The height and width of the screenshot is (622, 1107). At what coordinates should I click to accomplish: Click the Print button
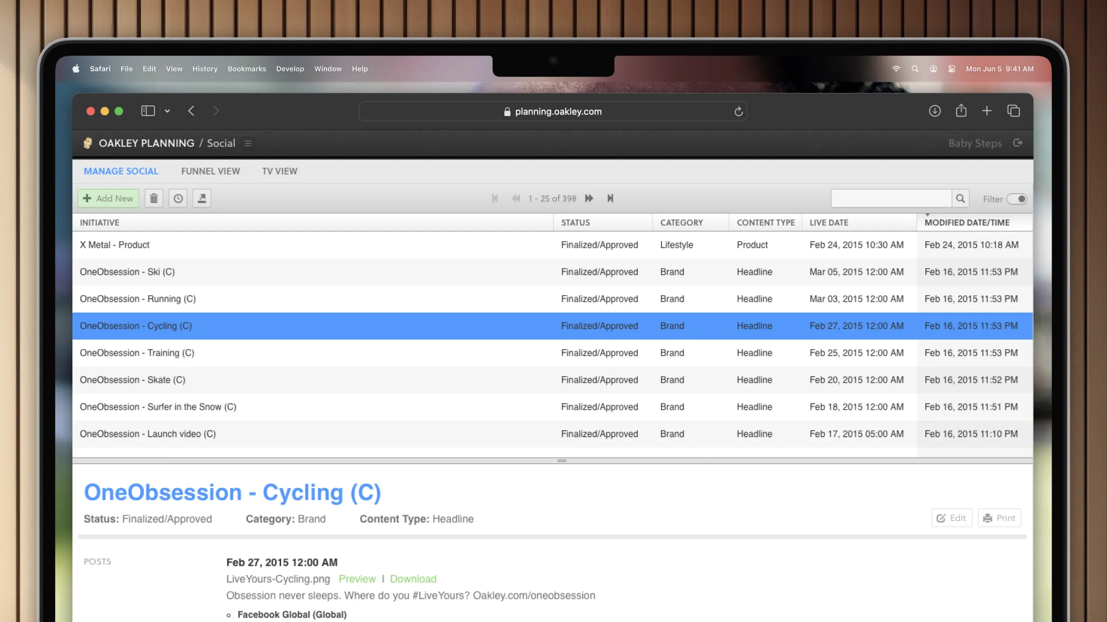(x=999, y=518)
